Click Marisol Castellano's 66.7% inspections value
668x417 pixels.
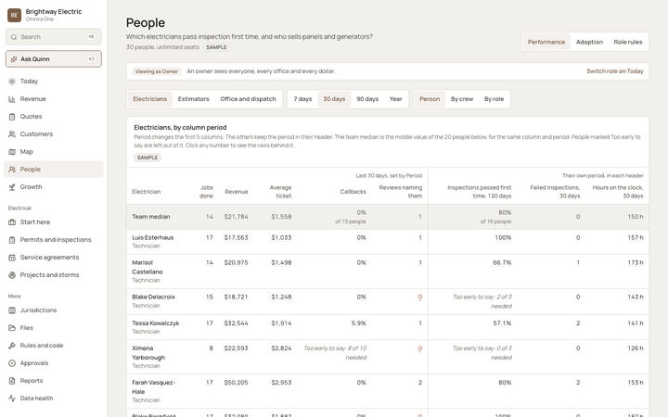click(x=502, y=263)
